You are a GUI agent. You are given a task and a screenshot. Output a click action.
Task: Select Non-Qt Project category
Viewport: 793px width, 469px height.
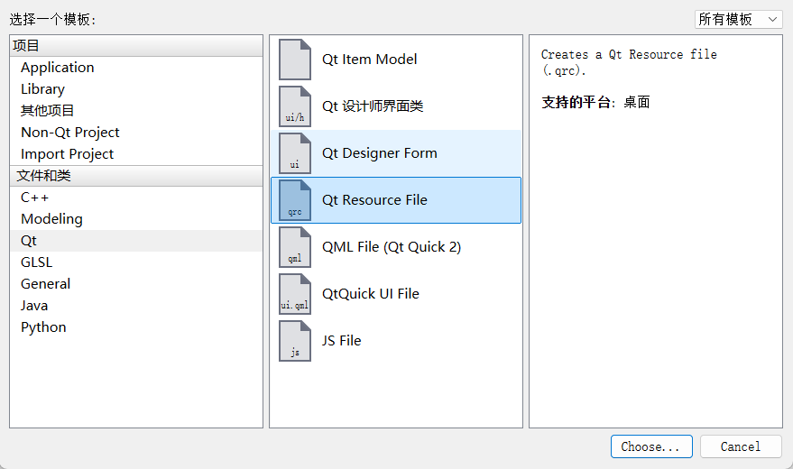136,133
